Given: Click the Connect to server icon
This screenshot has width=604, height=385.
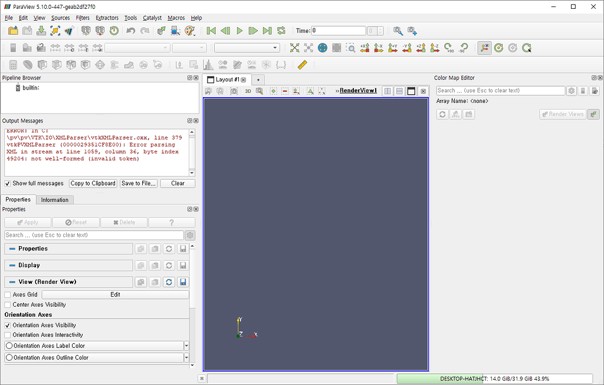Looking at the screenshot, I should (x=86, y=31).
